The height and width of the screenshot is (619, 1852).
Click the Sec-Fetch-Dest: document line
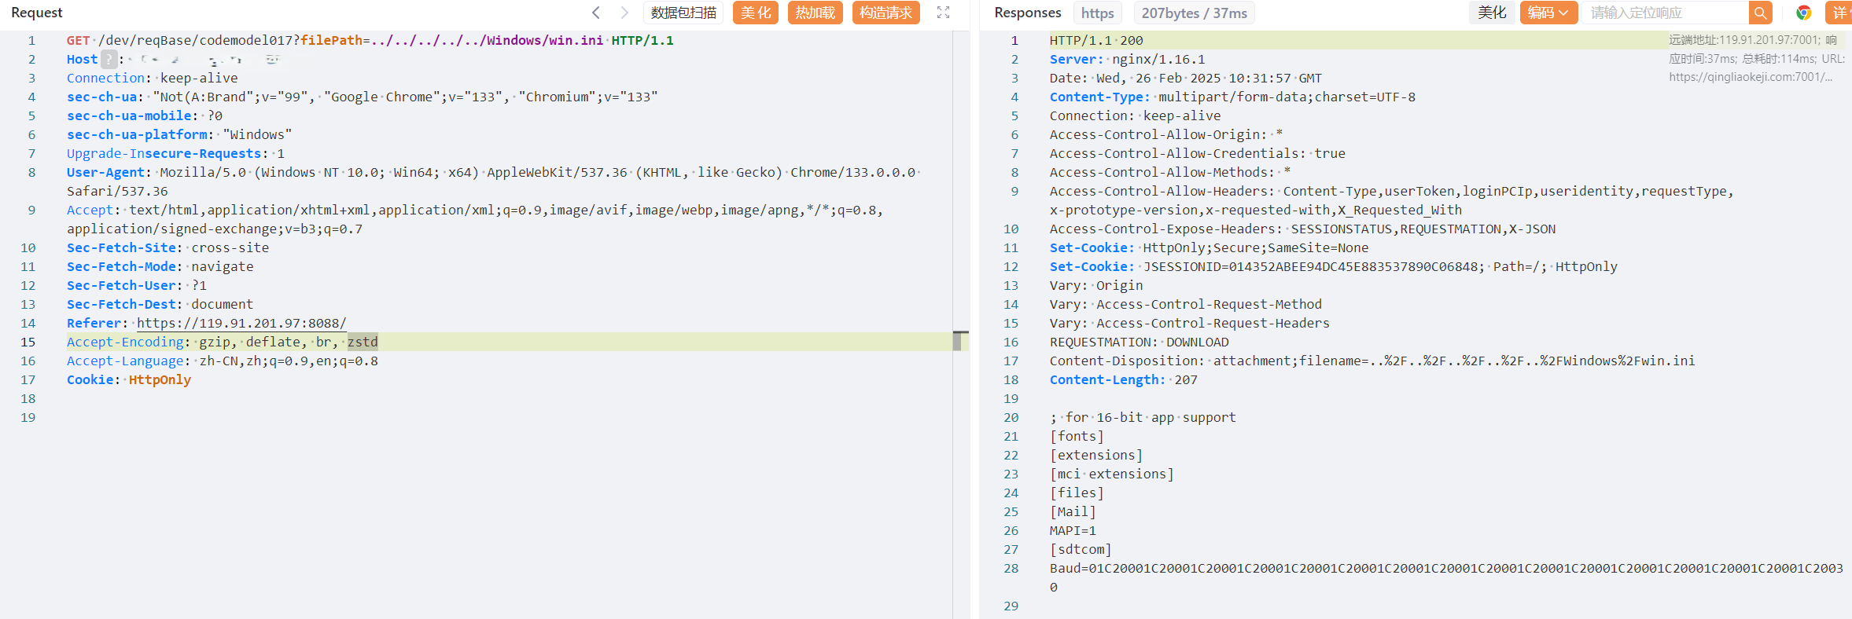(160, 304)
